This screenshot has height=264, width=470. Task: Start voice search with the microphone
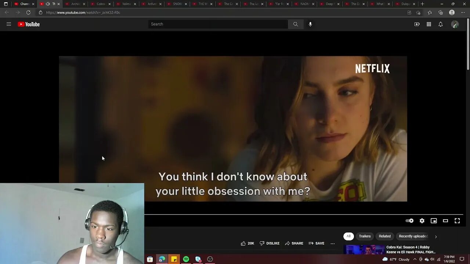click(310, 24)
